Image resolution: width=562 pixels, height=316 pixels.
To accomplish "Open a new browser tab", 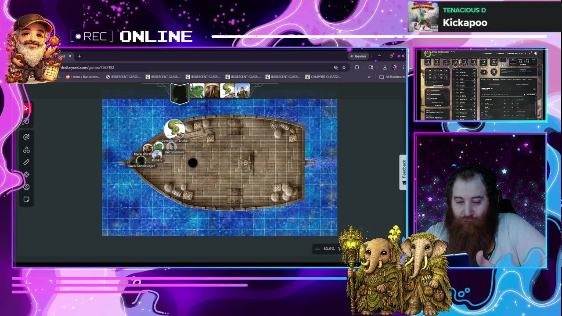I will (79, 56).
